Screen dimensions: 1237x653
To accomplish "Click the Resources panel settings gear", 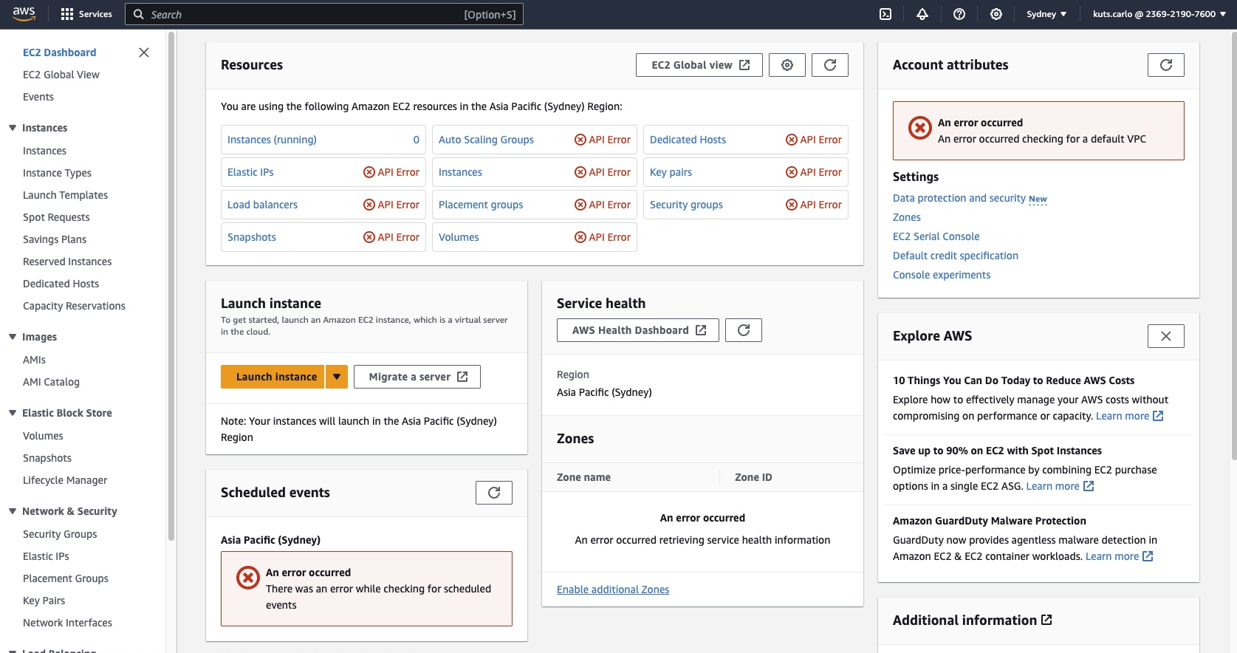I will pyautogui.click(x=787, y=65).
